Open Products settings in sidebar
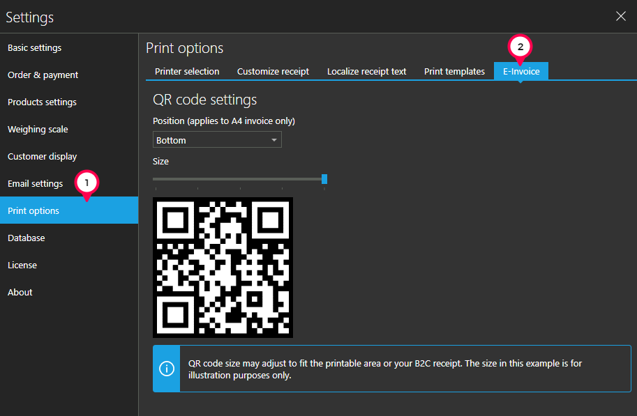Screen dimensions: 637x416 (x=42, y=102)
